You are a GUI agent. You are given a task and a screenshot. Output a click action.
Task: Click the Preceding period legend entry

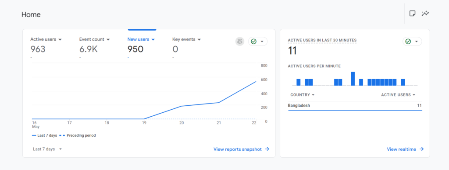(x=77, y=135)
